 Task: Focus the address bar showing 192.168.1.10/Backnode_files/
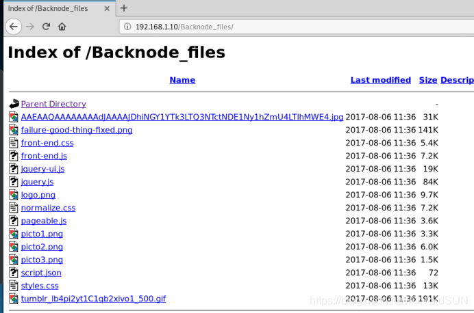(x=297, y=27)
